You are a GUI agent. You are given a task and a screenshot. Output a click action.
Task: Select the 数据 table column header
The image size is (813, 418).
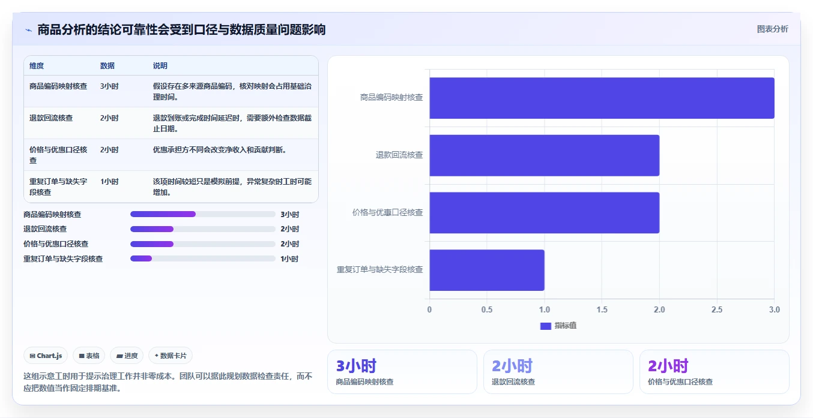107,66
